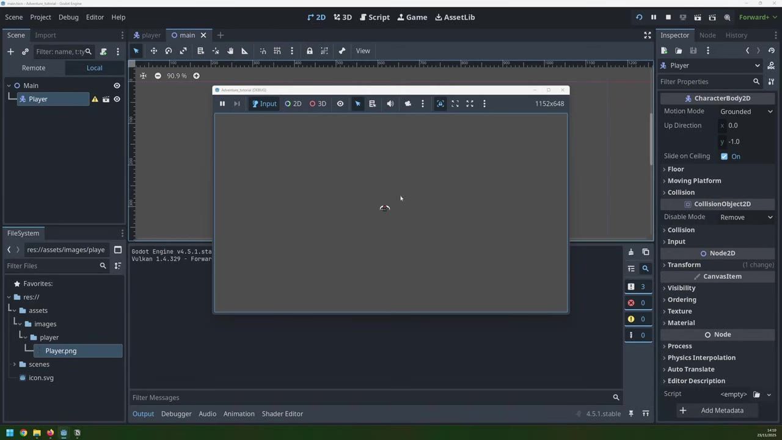Toggle grid snap in viewport toolbar

coord(277,51)
